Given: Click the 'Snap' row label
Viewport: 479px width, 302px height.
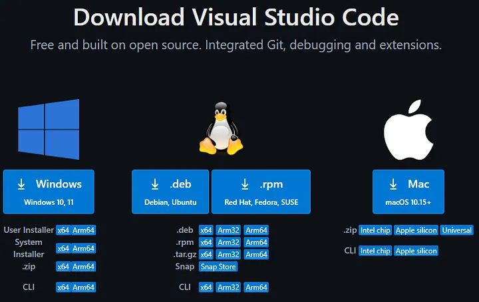Looking at the screenshot, I should (x=184, y=267).
